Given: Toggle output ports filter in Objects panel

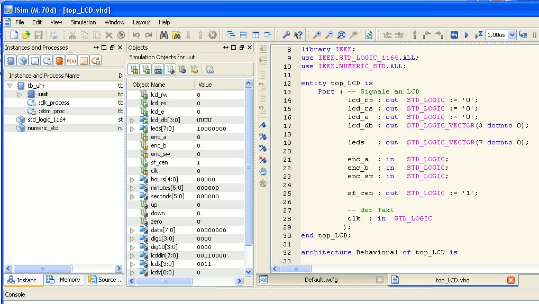Looking at the screenshot, I should coord(146,70).
